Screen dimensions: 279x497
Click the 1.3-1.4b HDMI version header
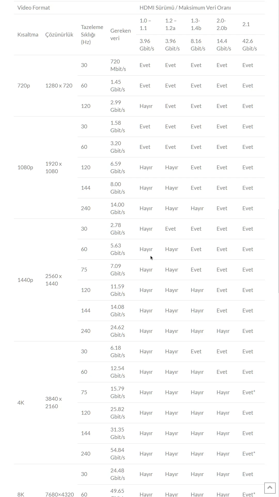[196, 24]
